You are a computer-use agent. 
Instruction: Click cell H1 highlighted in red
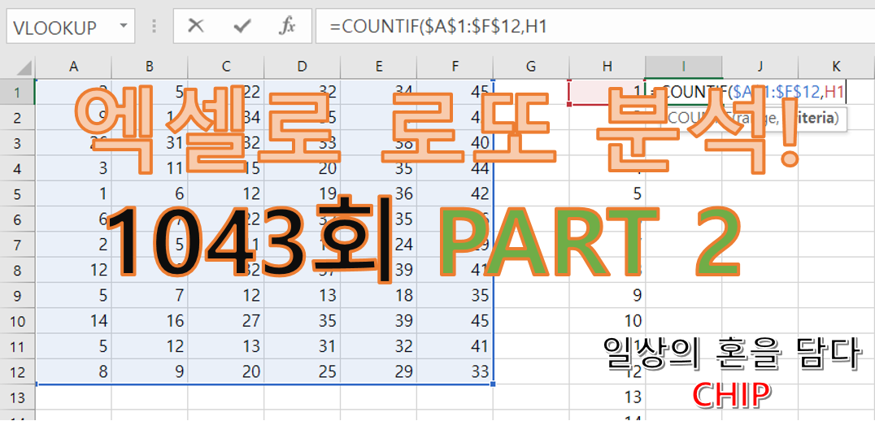(x=607, y=92)
